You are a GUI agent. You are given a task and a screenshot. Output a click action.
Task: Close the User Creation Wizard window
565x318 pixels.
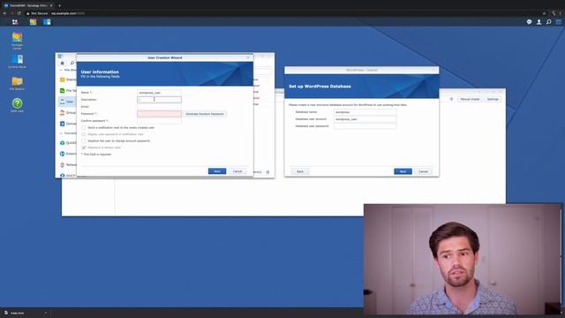(x=248, y=57)
